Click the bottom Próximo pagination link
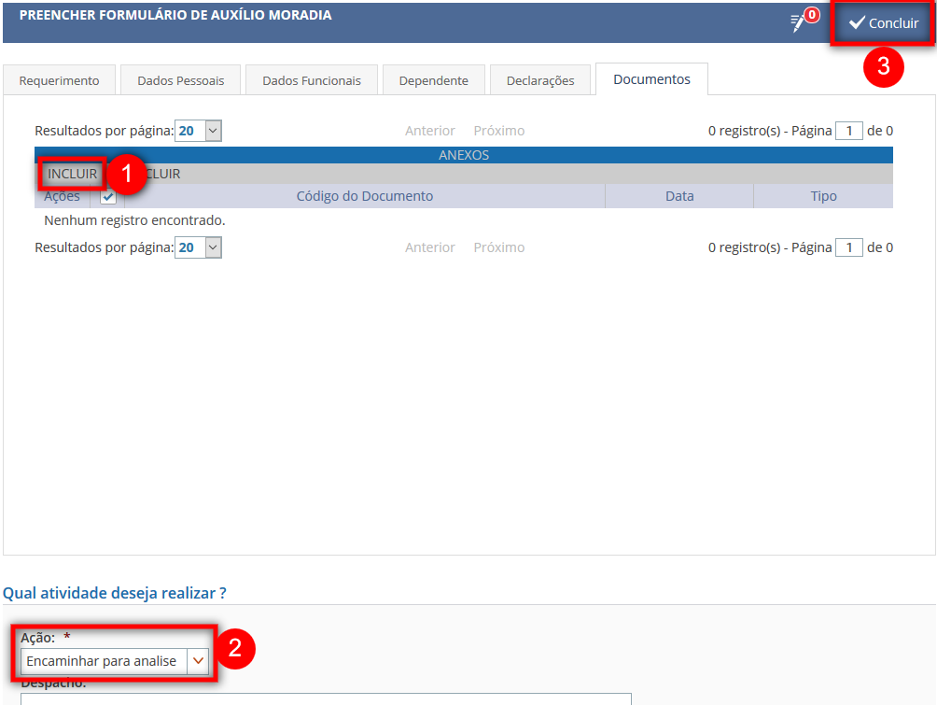This screenshot has height=705, width=937. point(498,247)
